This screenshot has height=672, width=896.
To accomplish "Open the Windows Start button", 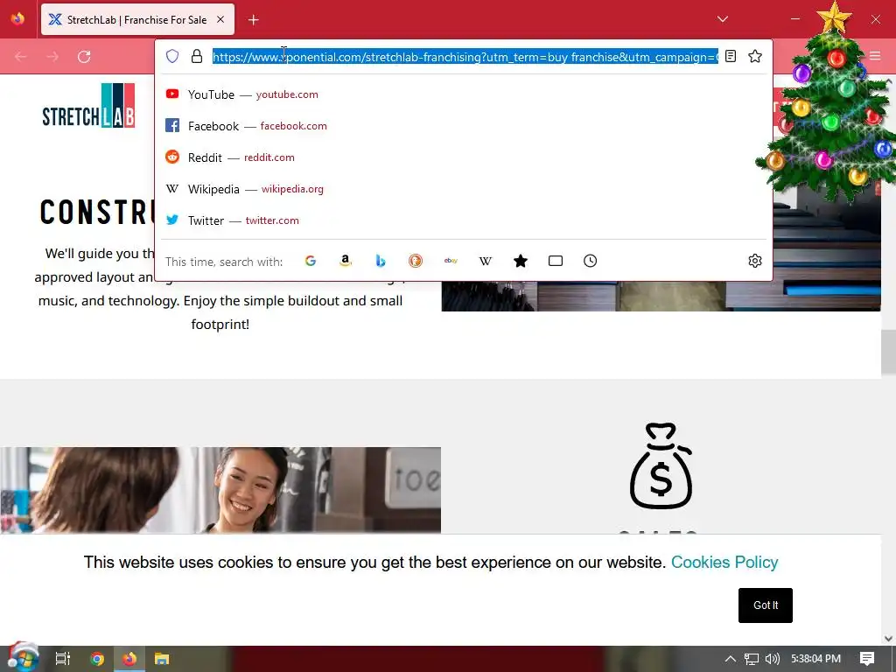I will [x=22, y=658].
